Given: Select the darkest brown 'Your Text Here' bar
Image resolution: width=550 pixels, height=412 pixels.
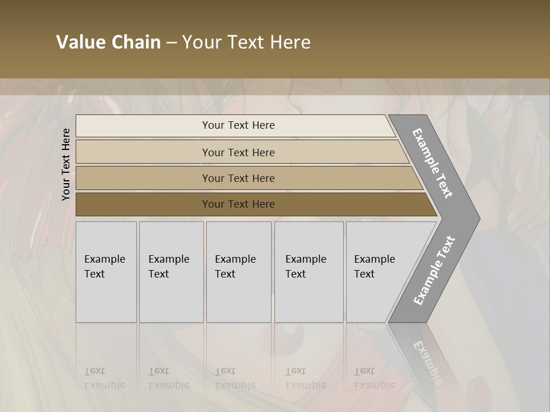Looking at the screenshot, I should coord(257,204).
